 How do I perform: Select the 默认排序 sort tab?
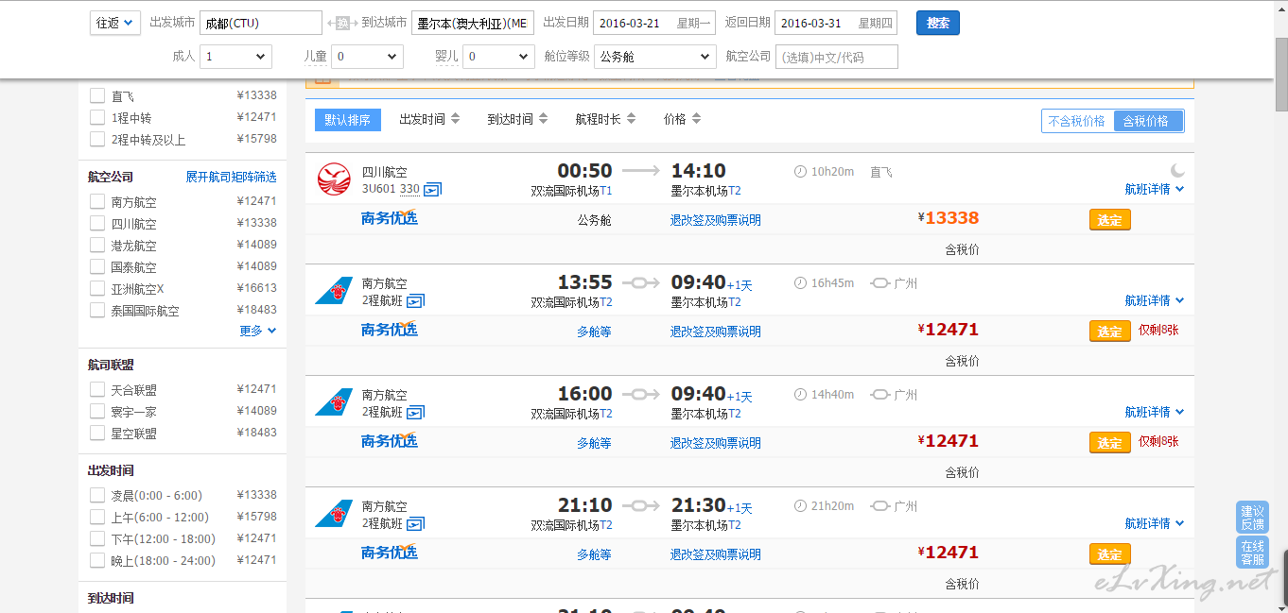(348, 120)
